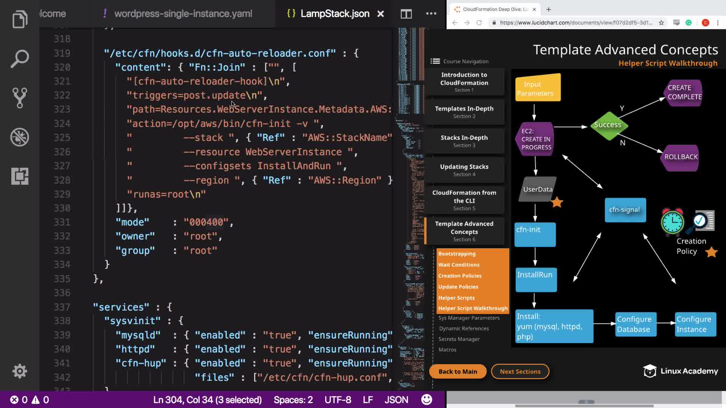Image resolution: width=726 pixels, height=408 pixels.
Task: Open the Explorer files icon
Action: tap(20, 19)
